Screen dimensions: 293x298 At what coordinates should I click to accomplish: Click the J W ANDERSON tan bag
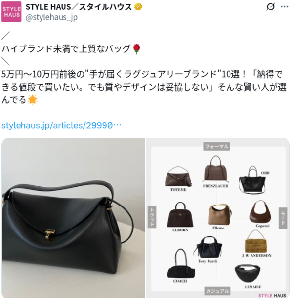(x=255, y=241)
